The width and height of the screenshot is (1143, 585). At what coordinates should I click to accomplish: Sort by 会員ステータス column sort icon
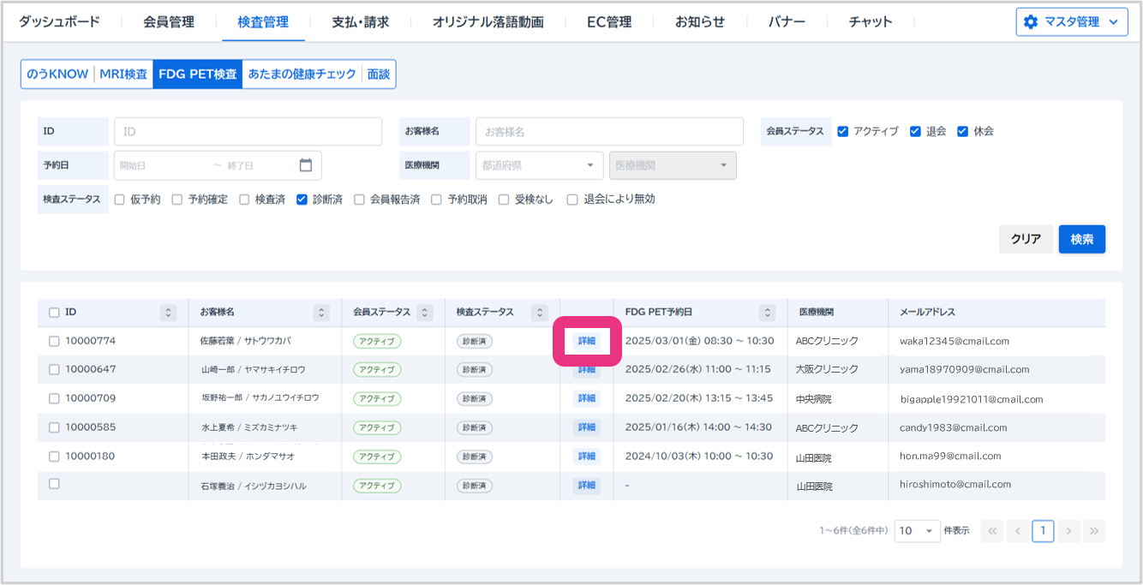tap(425, 313)
